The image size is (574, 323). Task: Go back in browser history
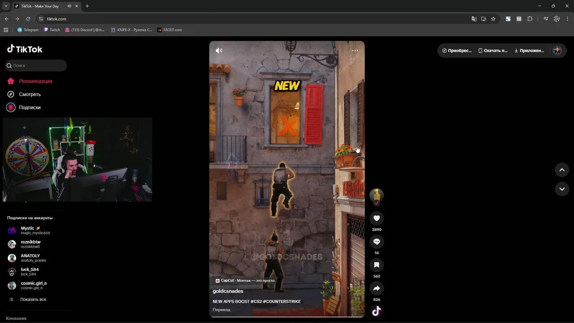point(6,19)
